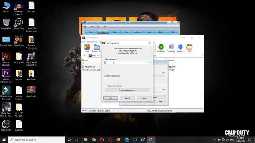Select the Wondershare Filmora9 desktop icon
The height and width of the screenshot is (143, 255).
click(x=6, y=93)
